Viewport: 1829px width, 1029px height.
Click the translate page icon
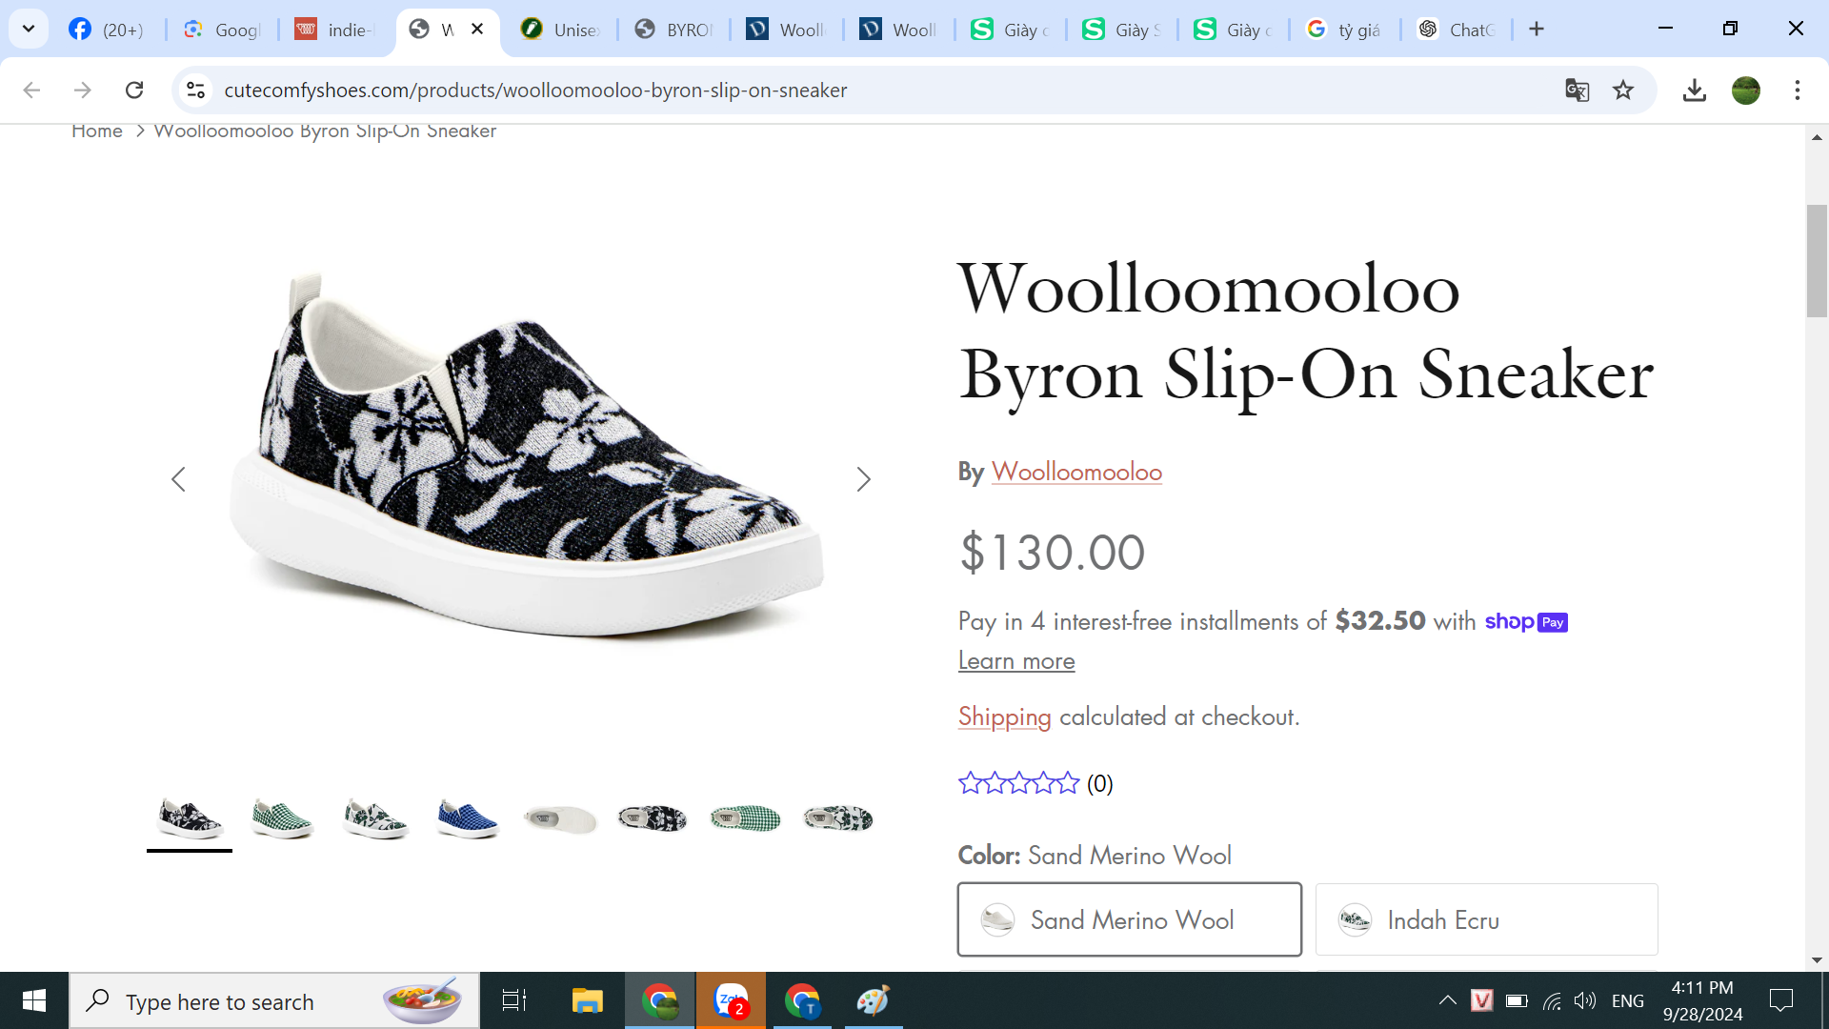point(1577,91)
